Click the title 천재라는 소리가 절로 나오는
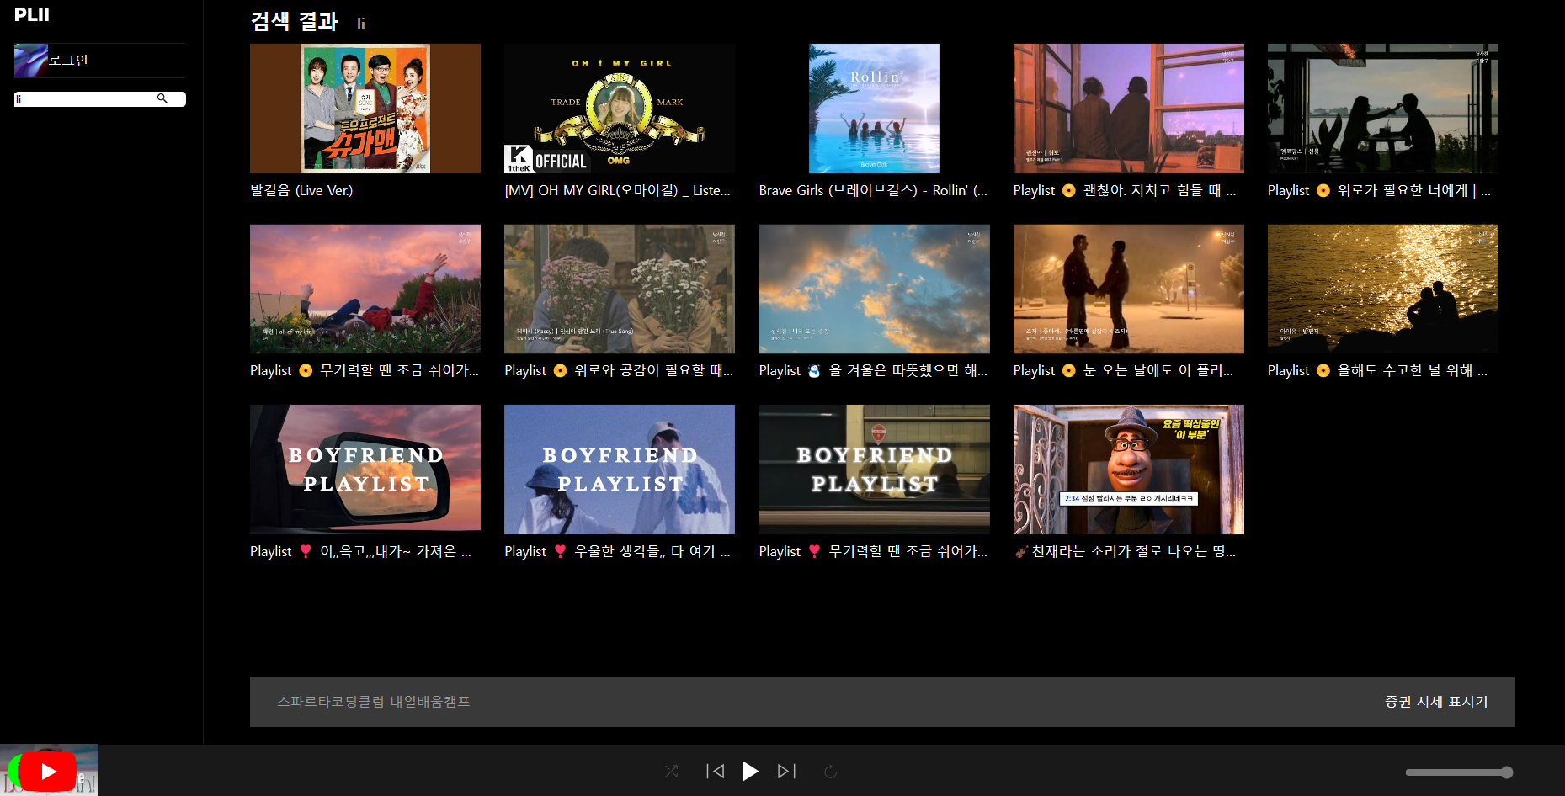The width and height of the screenshot is (1565, 796). (x=1125, y=551)
